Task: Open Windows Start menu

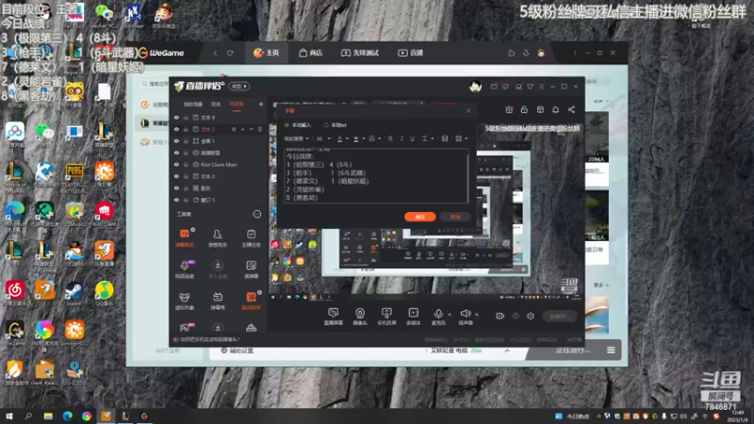Action: click(8, 416)
